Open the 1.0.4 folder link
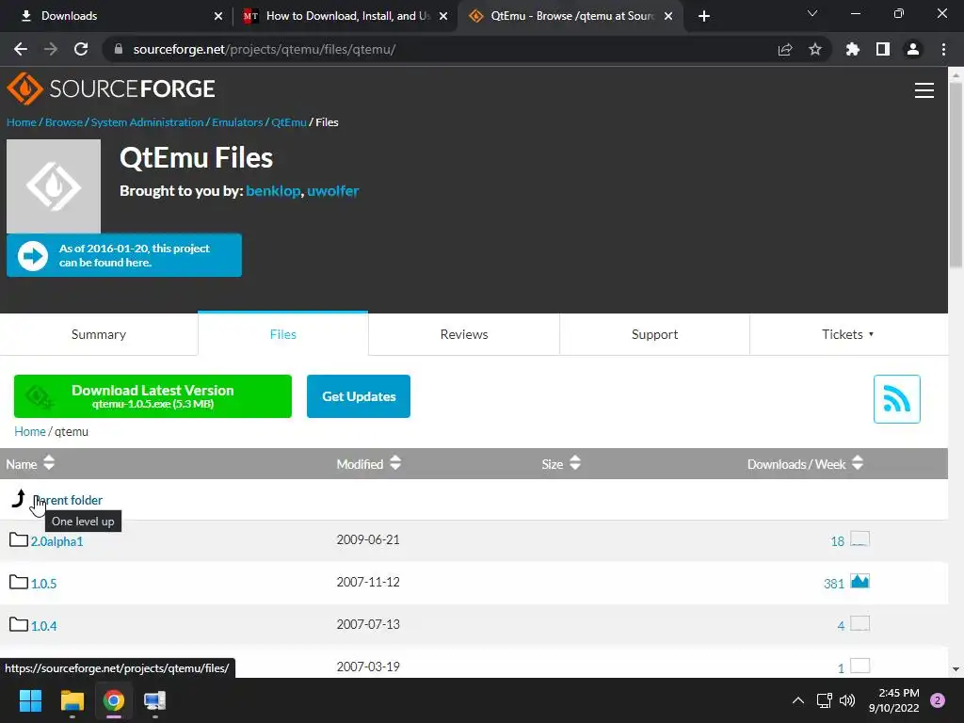964x723 pixels. 43,626
